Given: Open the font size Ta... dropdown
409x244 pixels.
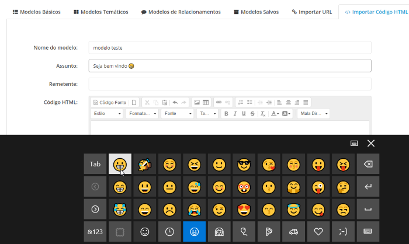Looking at the screenshot, I should (207, 114).
